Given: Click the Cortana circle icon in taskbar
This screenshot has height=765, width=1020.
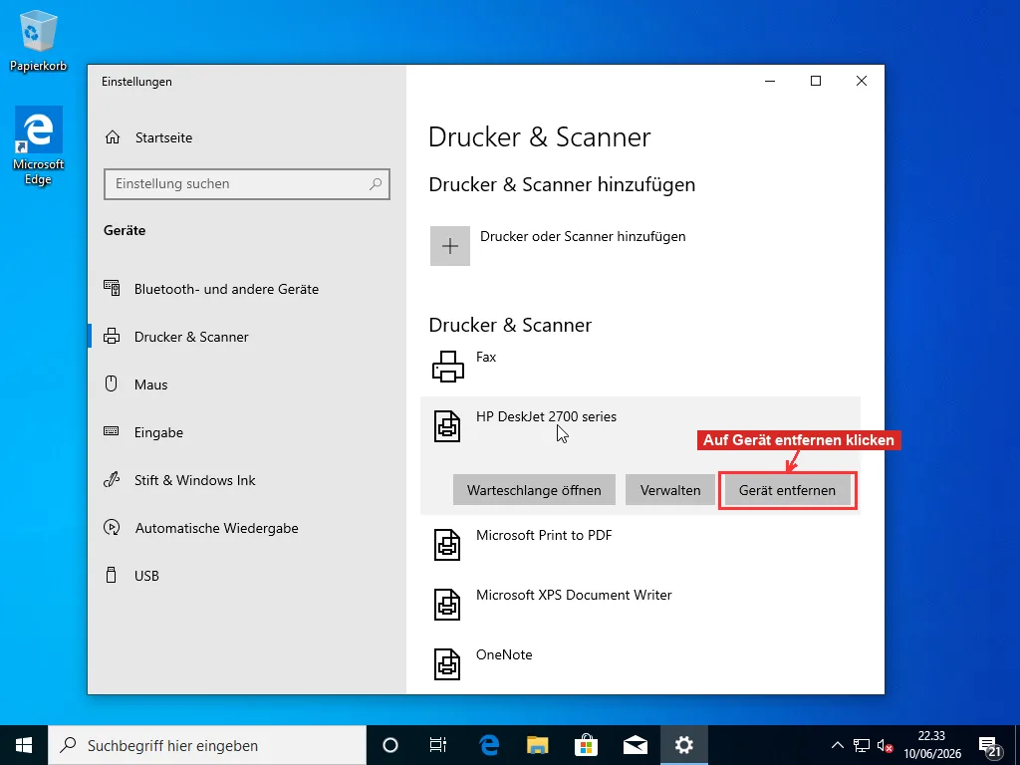Looking at the screenshot, I should click(x=390, y=745).
